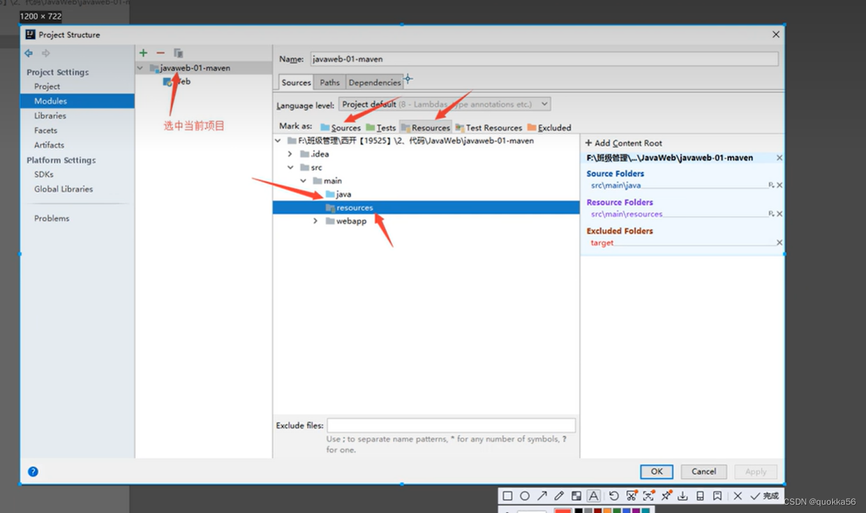The width and height of the screenshot is (866, 513).
Task: Remove target from excluded folders
Action: (779, 242)
